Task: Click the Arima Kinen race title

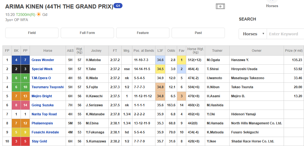Action: 59,7
